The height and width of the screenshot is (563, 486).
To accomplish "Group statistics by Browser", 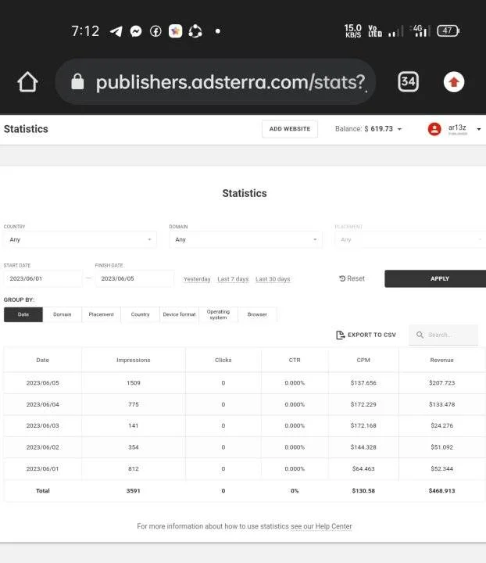I will click(x=257, y=314).
